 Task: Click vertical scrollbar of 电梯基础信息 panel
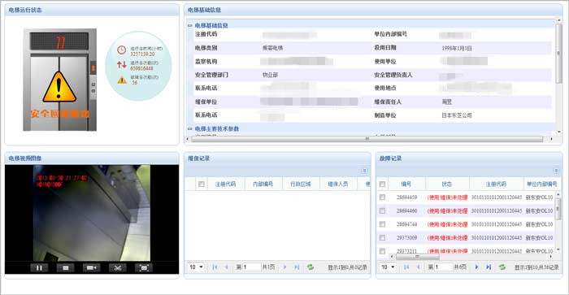pos(558,53)
